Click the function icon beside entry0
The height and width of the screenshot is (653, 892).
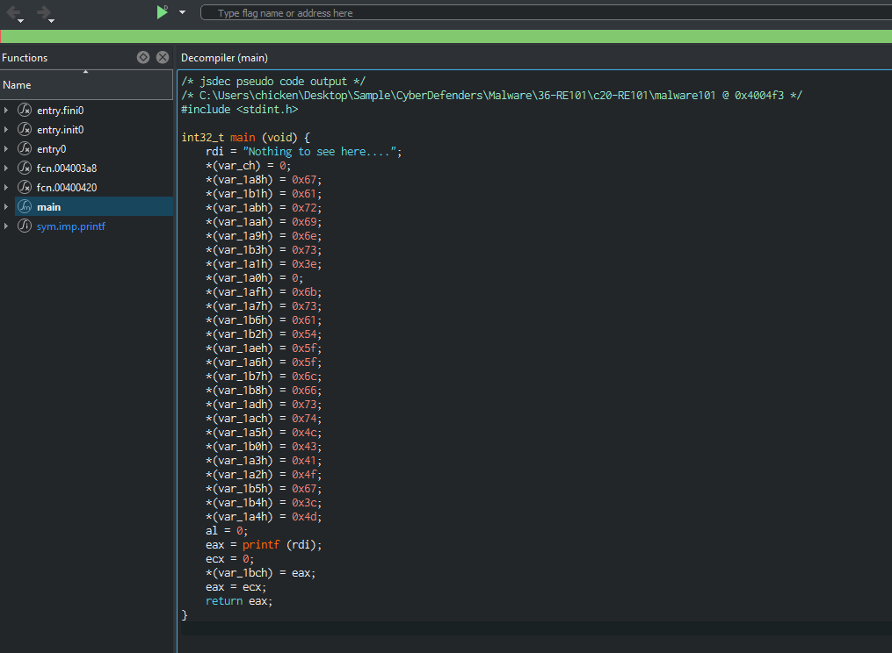(25, 149)
